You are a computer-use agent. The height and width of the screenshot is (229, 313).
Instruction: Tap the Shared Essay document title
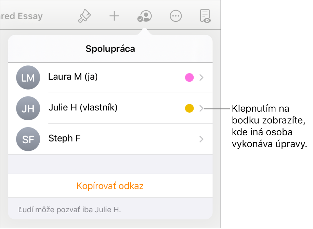21,16
